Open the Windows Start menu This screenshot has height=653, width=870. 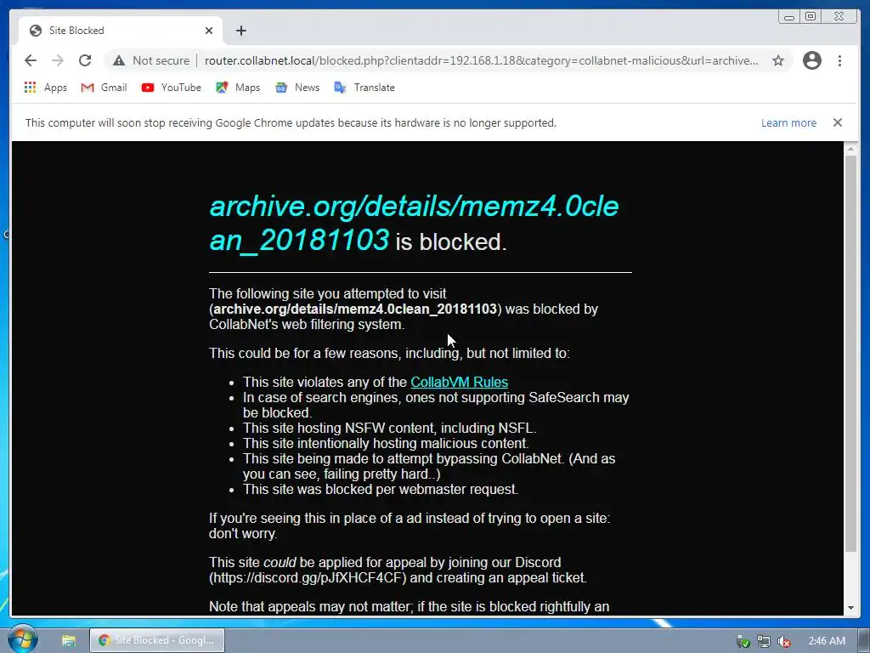tap(21, 639)
